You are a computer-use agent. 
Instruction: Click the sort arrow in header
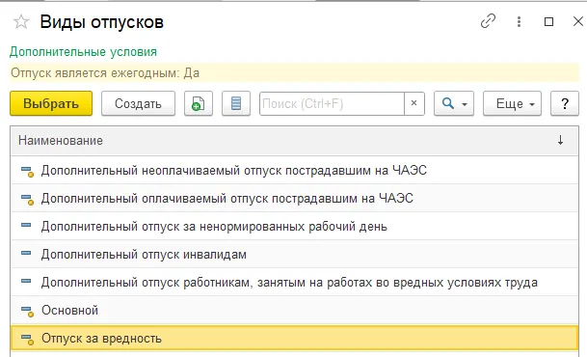click(560, 141)
